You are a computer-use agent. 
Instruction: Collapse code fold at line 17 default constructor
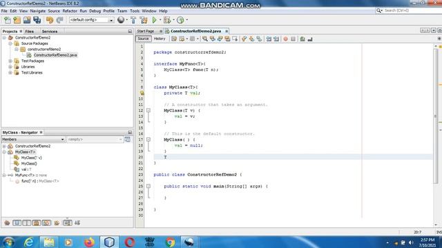click(148, 139)
